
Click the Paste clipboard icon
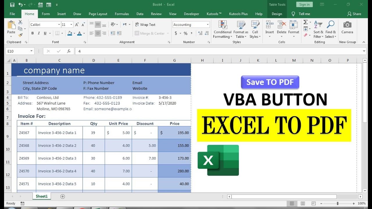pos(11,25)
